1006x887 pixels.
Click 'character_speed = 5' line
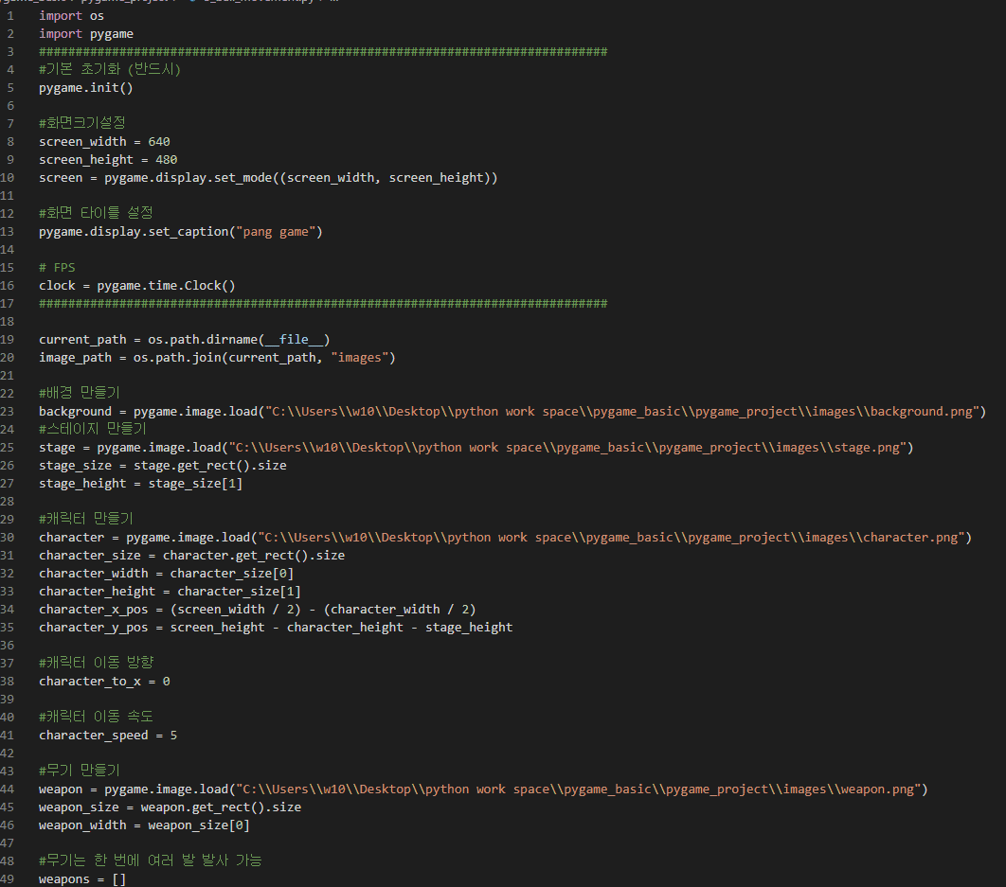click(108, 735)
